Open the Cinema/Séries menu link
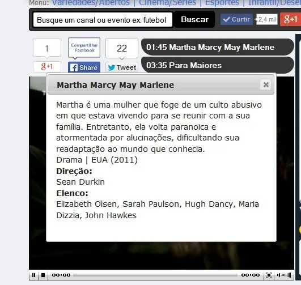301x285 pixels. 167,2
